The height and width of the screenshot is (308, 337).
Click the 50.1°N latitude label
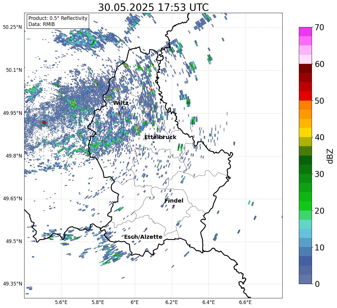tap(14, 70)
